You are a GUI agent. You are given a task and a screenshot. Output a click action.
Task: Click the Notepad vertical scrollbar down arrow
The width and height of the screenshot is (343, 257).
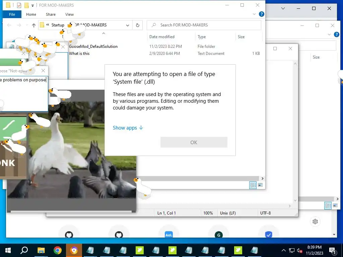(x=295, y=200)
